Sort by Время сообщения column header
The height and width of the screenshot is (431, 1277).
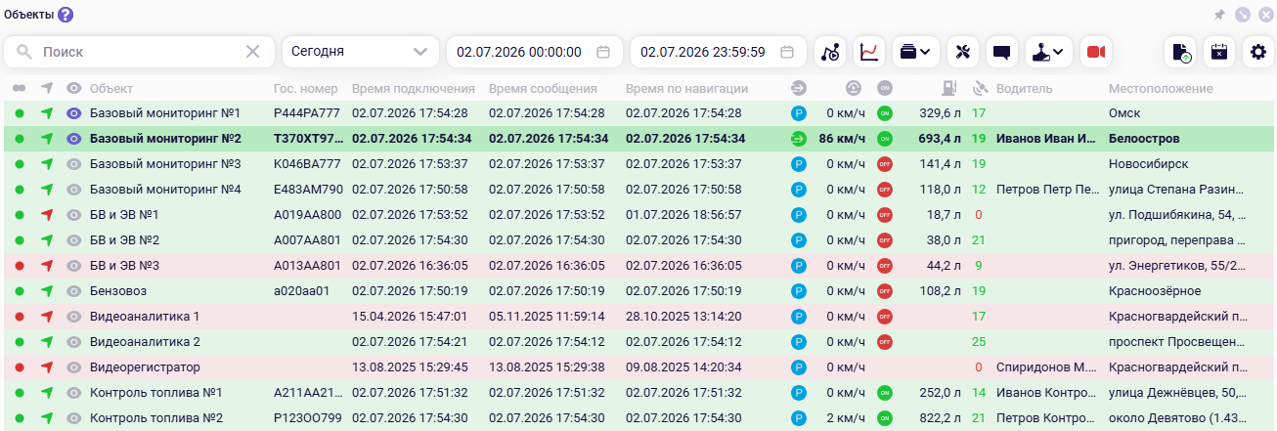pyautogui.click(x=544, y=89)
